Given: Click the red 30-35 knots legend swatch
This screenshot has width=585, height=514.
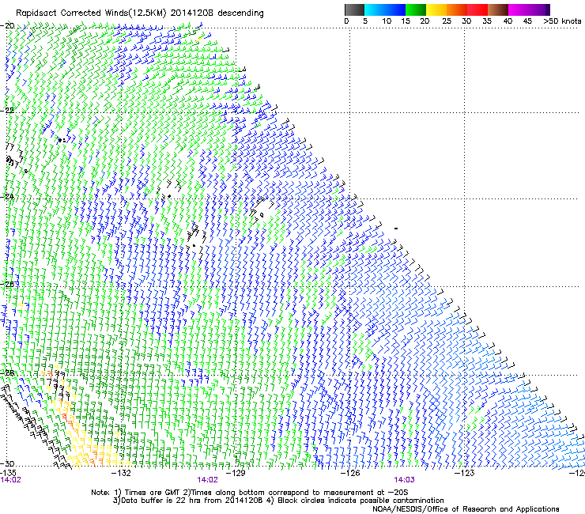Looking at the screenshot, I should 477,9.
